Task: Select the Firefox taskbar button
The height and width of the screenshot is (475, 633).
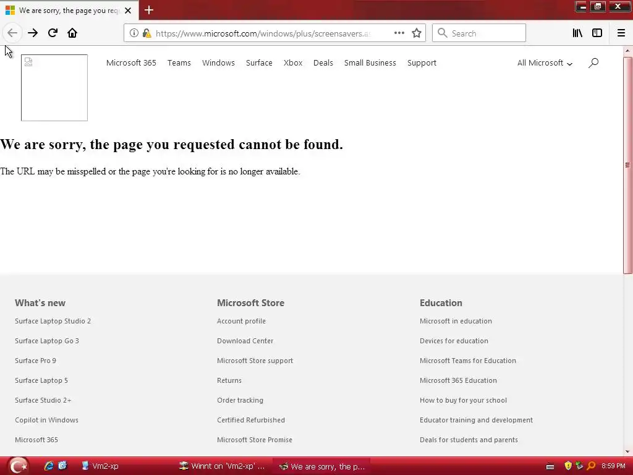Action: click(x=321, y=466)
